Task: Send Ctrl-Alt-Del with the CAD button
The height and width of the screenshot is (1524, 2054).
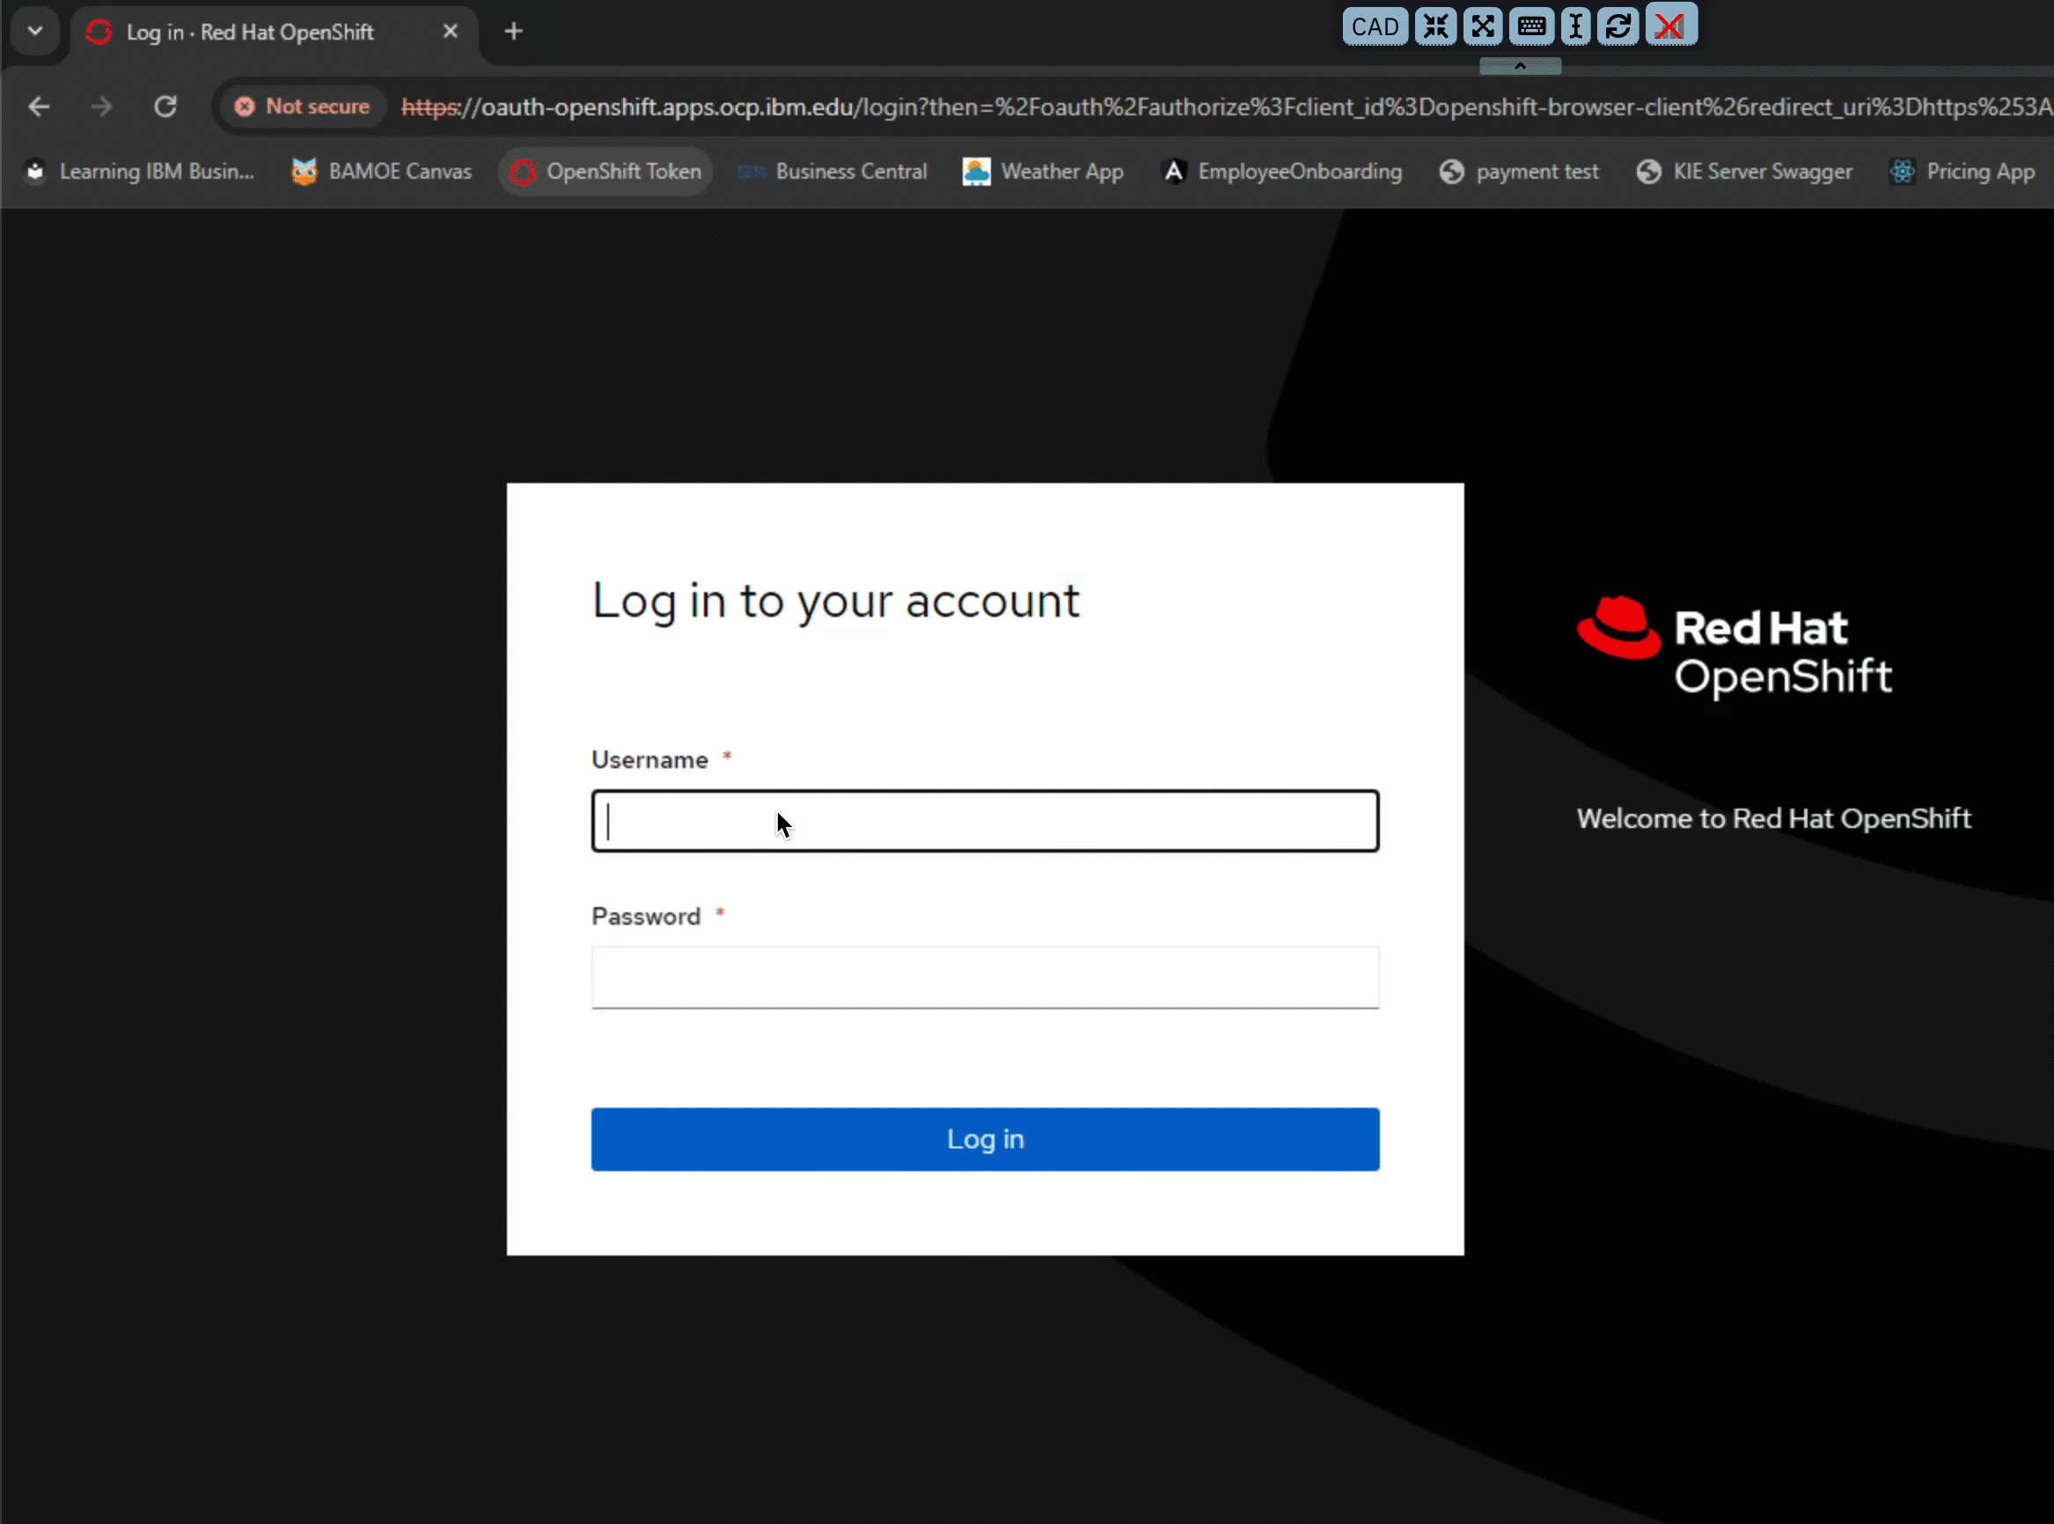Action: click(1374, 26)
